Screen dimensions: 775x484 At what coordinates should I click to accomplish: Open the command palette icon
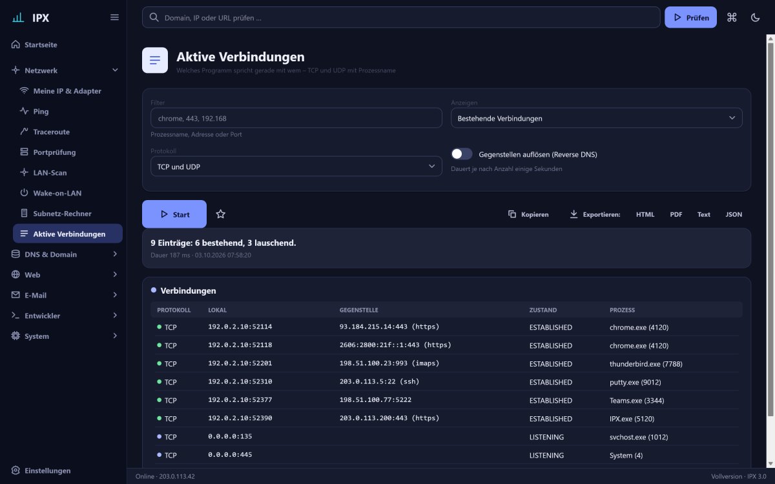pos(732,17)
